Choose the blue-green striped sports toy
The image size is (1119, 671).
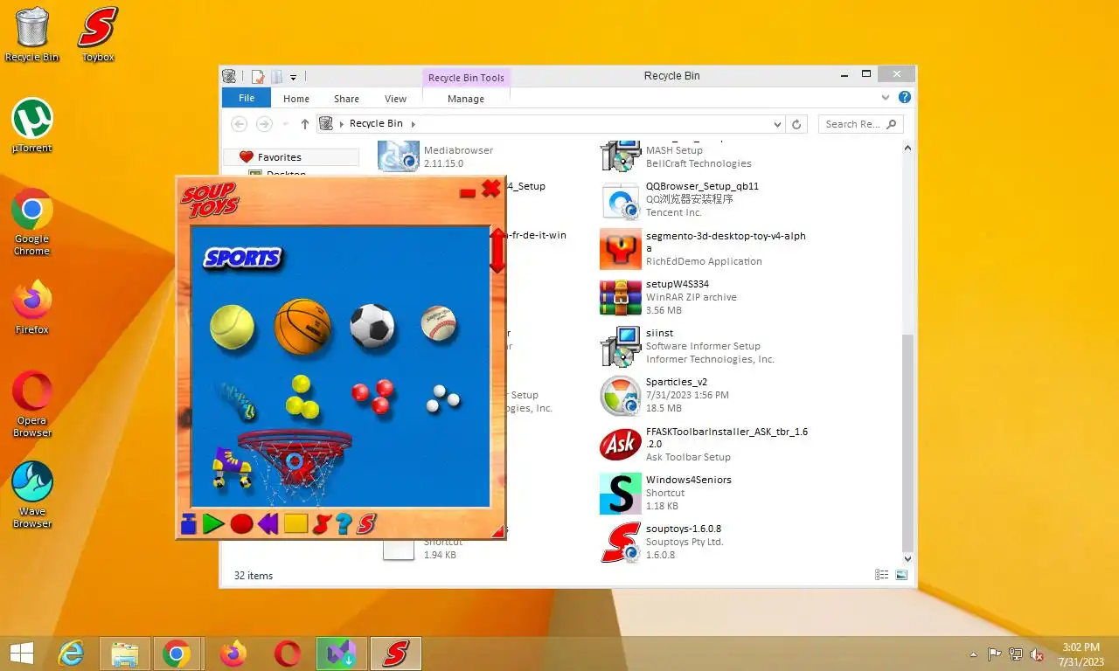pyautogui.click(x=235, y=401)
